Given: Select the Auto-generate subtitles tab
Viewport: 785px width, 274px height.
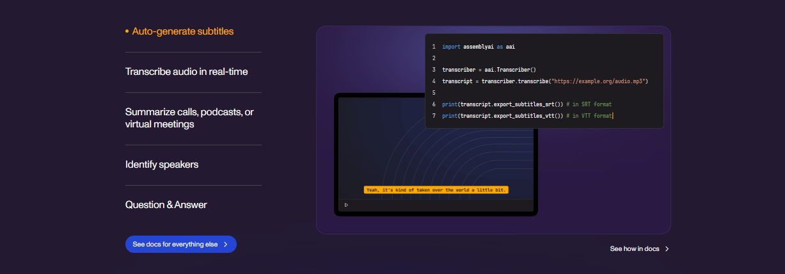Looking at the screenshot, I should [182, 31].
